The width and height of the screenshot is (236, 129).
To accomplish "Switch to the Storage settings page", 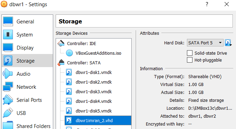I will (27, 61).
